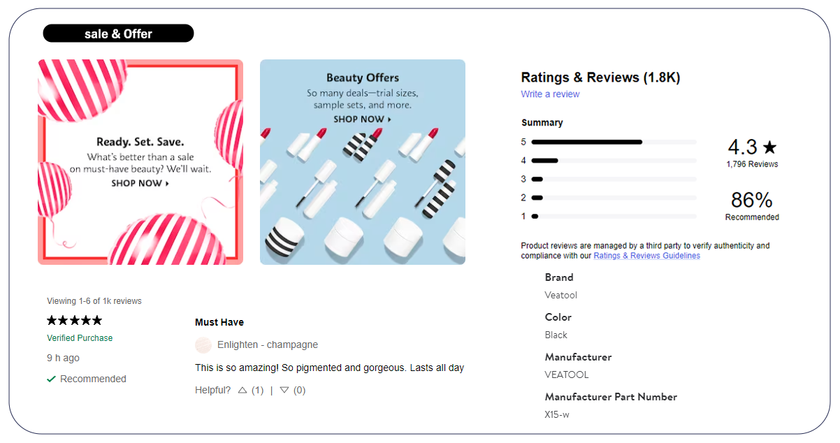The width and height of the screenshot is (840, 443).
Task: Filter reviews by 3 star rating bar
Action: 614,180
